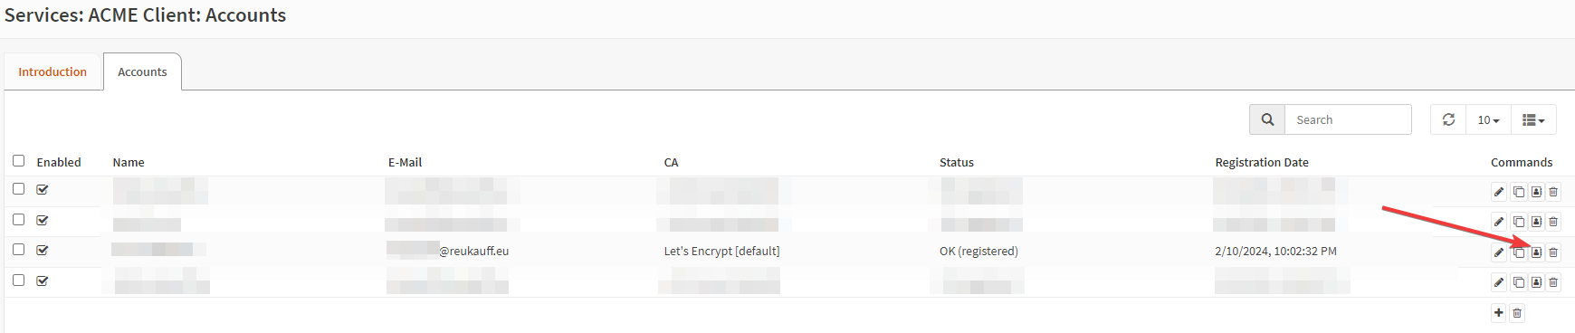Delete the reukauff.eu account row

(1553, 252)
